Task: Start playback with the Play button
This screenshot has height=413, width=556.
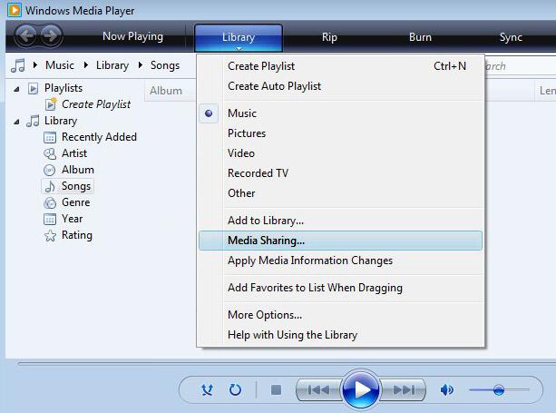Action: tap(360, 389)
